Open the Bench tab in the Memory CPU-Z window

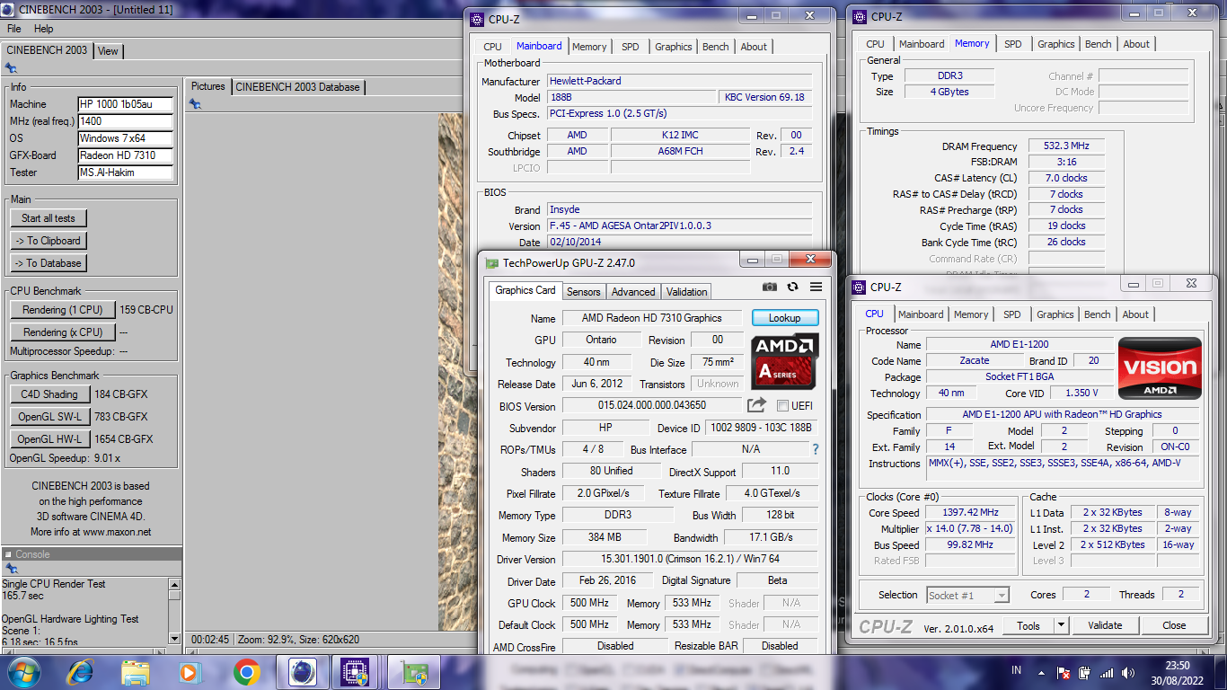click(1099, 44)
